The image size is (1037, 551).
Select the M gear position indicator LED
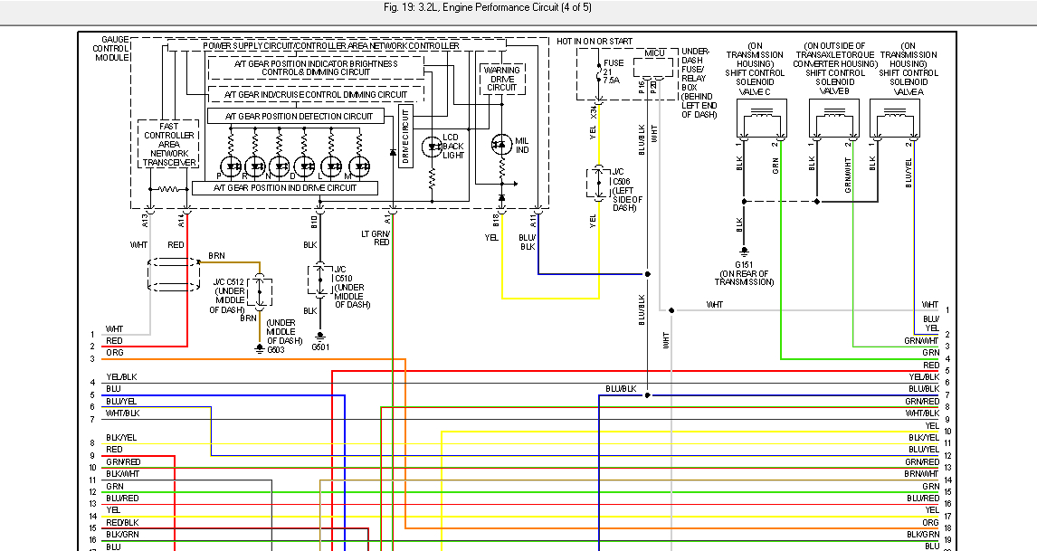point(361,166)
